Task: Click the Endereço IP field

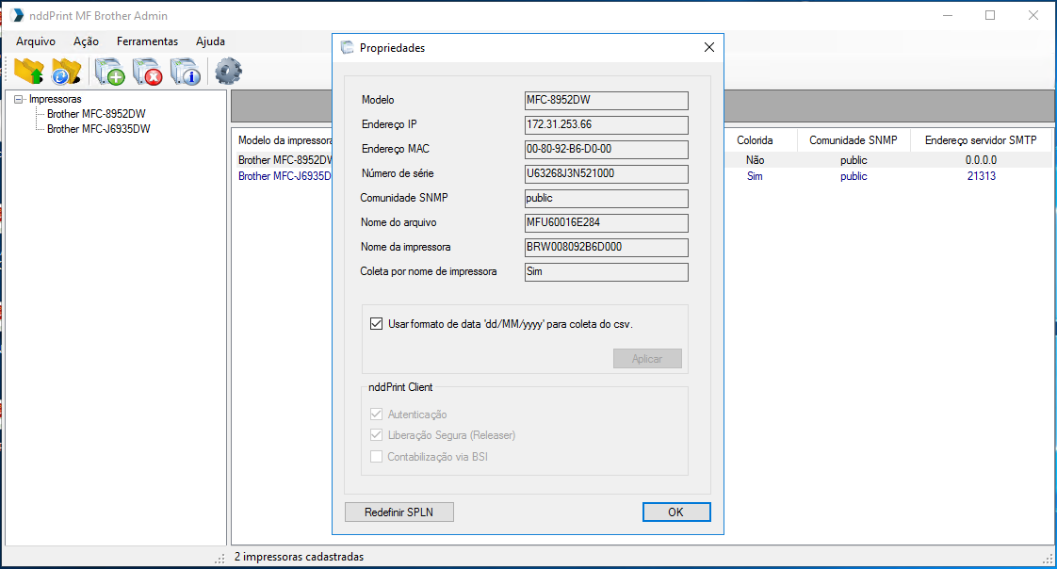Action: (606, 124)
